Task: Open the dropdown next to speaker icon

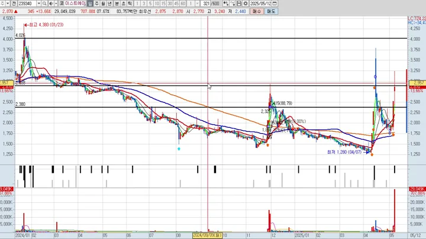Action: [x=56, y=4]
